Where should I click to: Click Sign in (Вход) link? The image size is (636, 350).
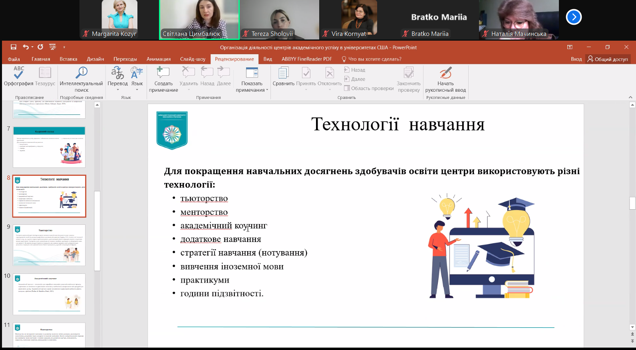576,59
